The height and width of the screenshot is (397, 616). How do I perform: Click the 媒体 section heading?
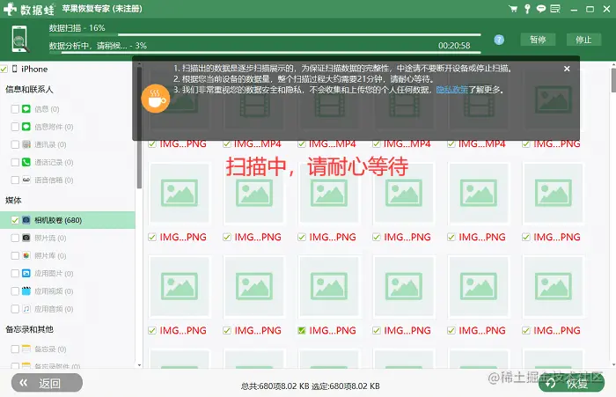click(x=13, y=201)
